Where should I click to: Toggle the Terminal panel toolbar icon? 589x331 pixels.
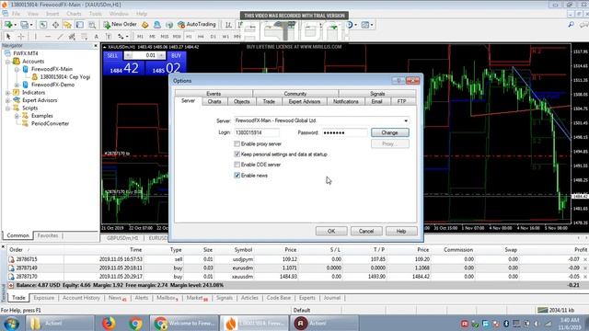pyautogui.click(x=80, y=25)
